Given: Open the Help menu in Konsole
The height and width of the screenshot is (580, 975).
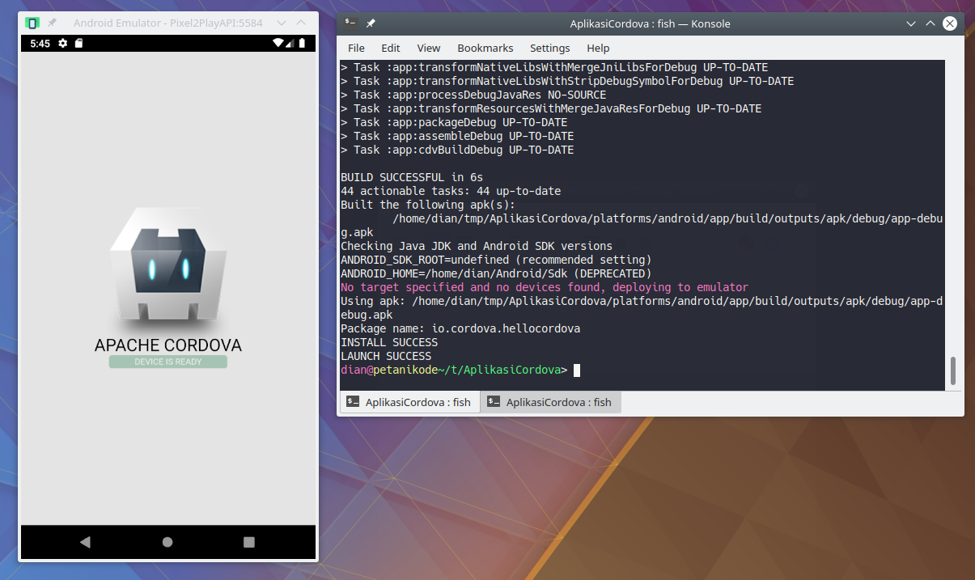Looking at the screenshot, I should [598, 48].
